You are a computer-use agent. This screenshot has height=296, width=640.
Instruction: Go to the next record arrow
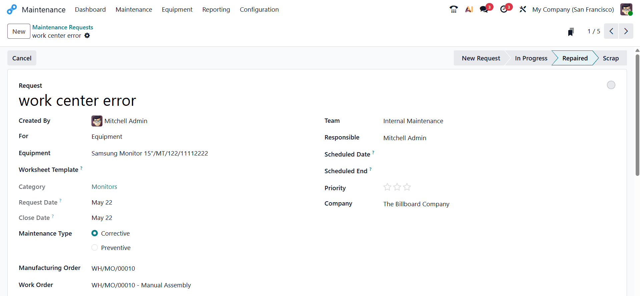[x=626, y=31]
